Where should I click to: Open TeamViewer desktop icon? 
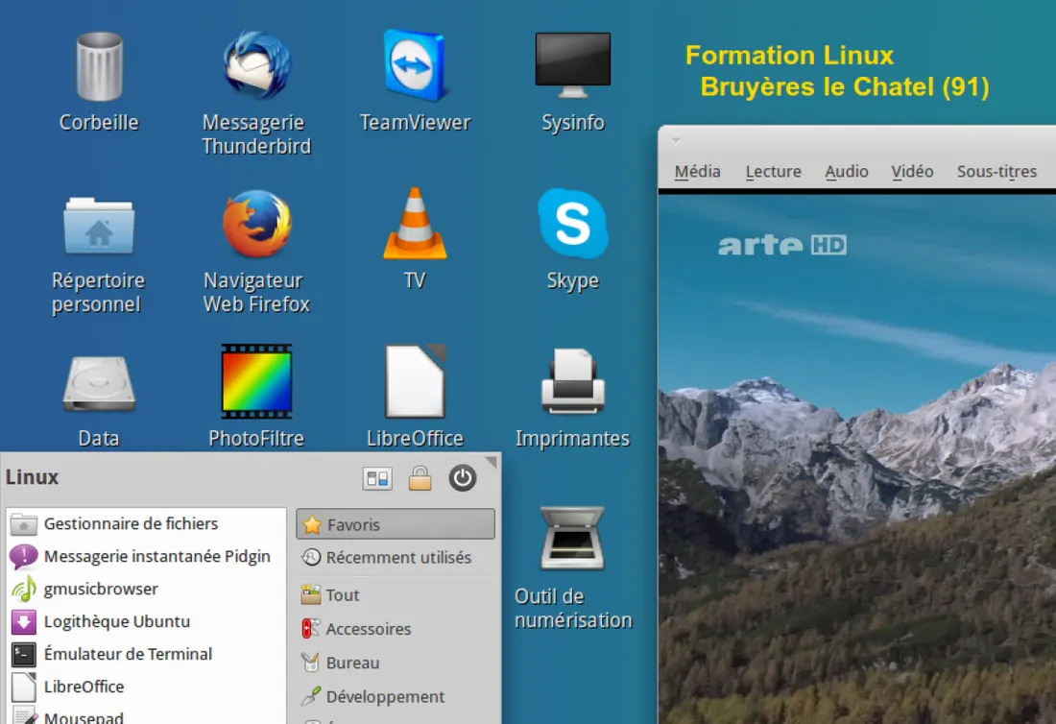point(415,65)
